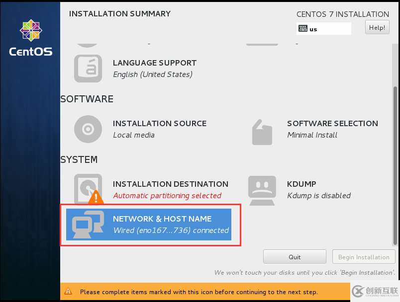Open the Kdump sad-face computer icon

click(262, 190)
